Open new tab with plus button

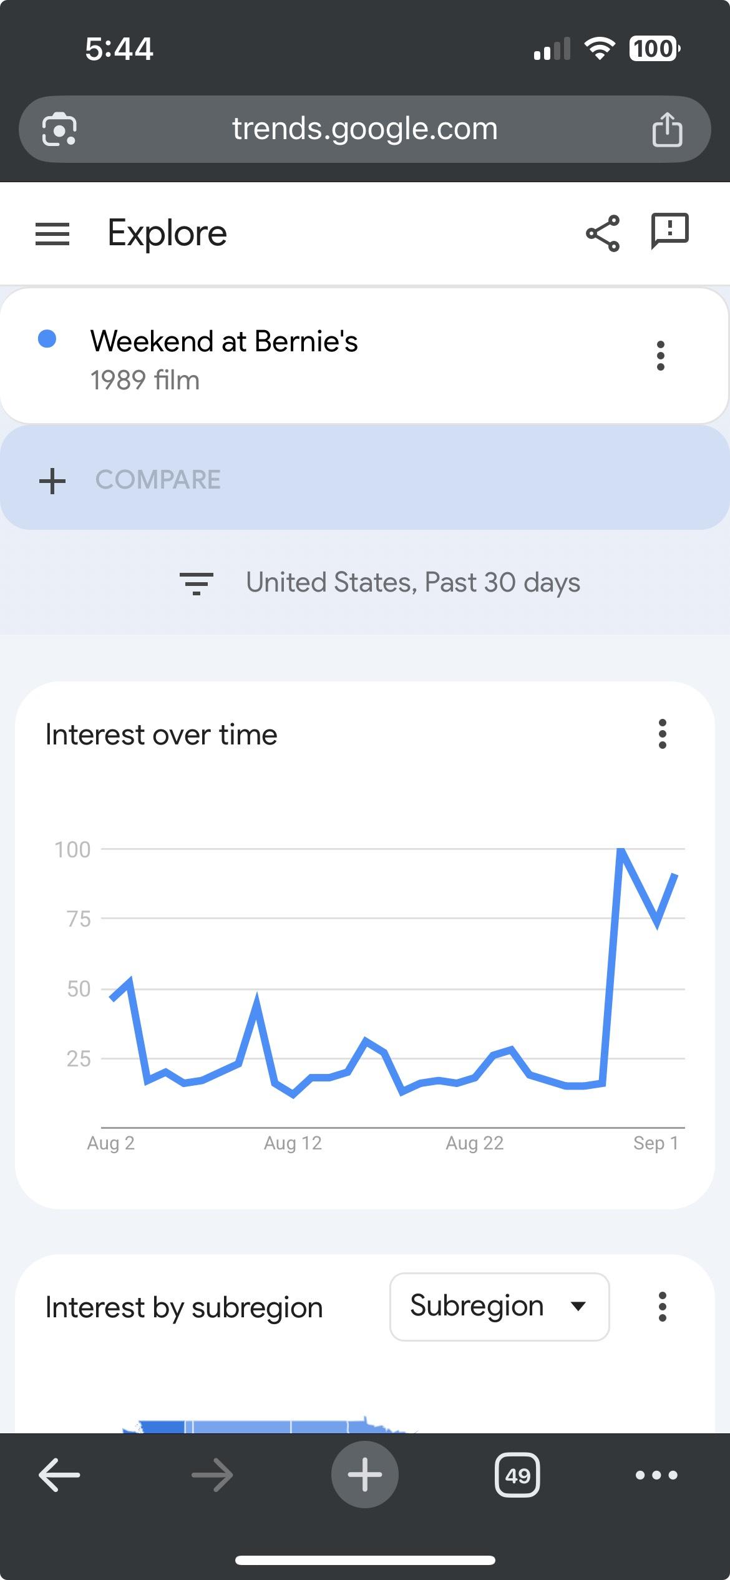pos(365,1475)
